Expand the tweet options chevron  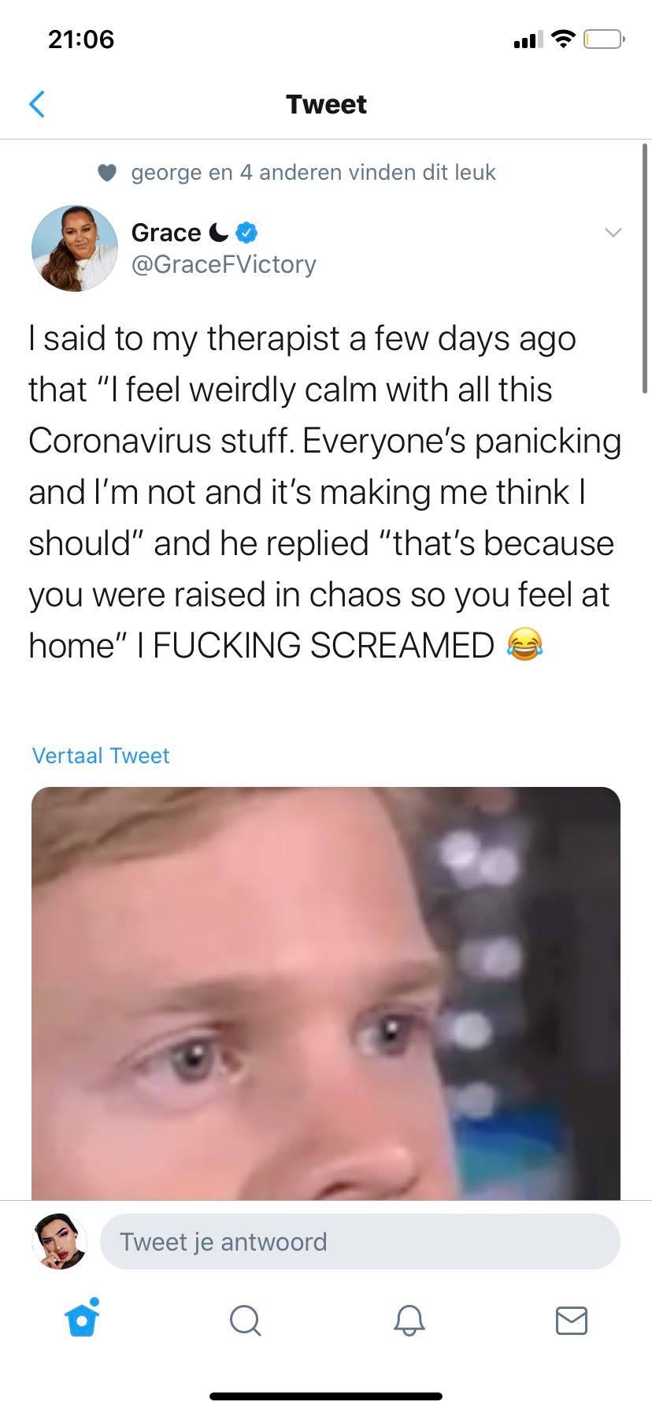[x=613, y=232]
